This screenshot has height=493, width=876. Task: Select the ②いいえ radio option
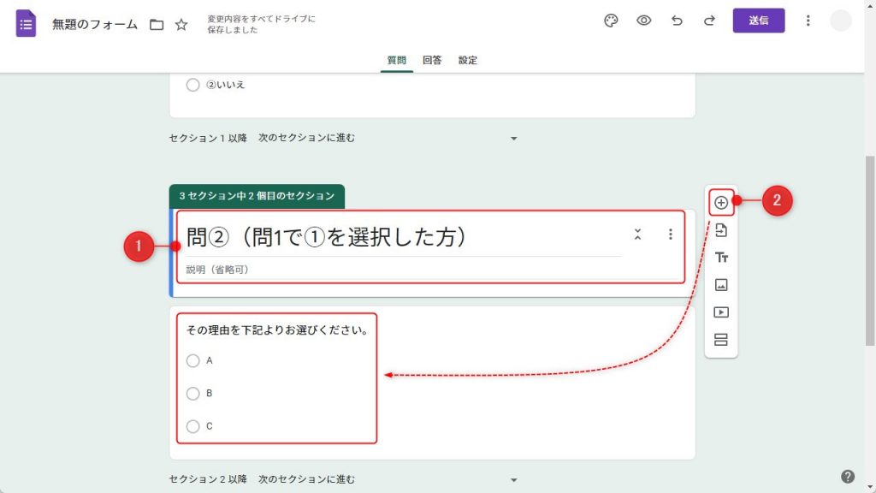(x=192, y=85)
